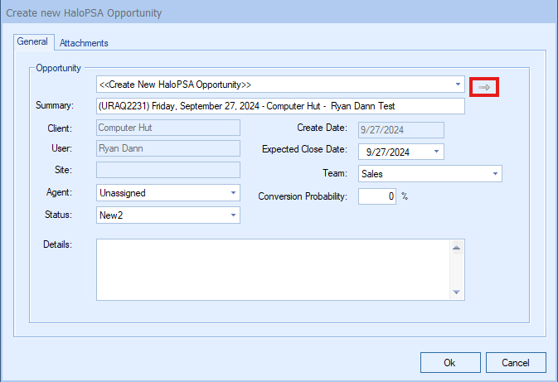The width and height of the screenshot is (558, 382).
Task: Switch to the Attachments tab
Action: (84, 43)
